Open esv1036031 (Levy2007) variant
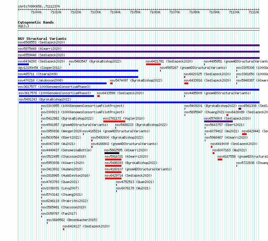 [x=60, y=188]
